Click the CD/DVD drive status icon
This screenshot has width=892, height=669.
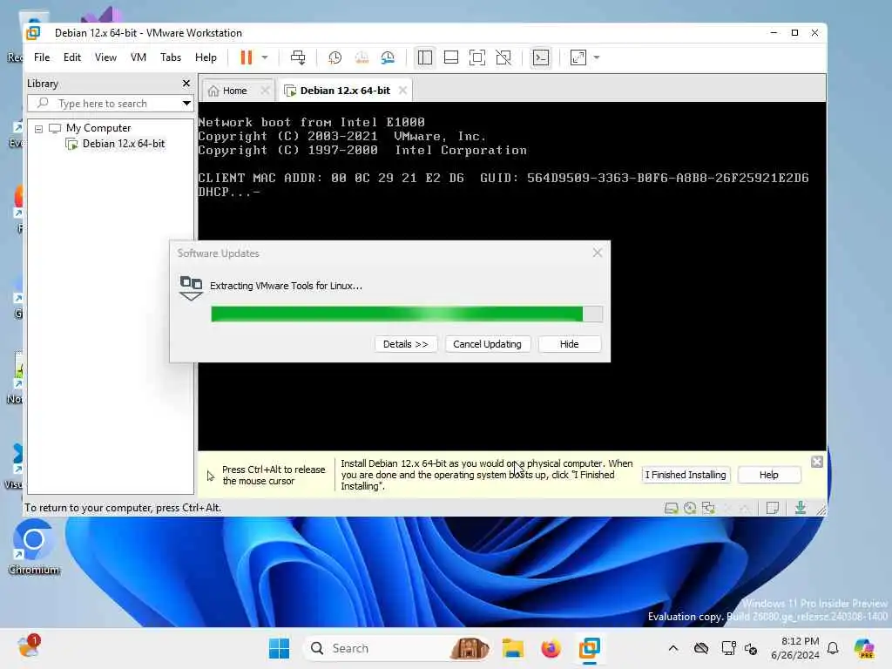690,508
